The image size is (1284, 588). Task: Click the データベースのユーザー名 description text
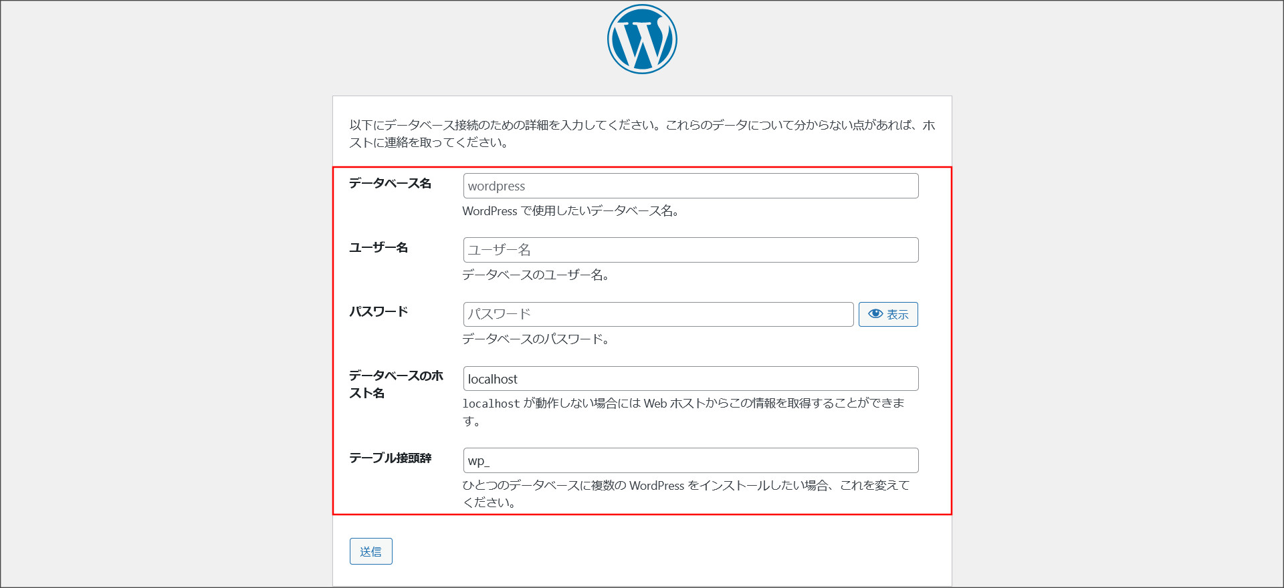tap(535, 275)
